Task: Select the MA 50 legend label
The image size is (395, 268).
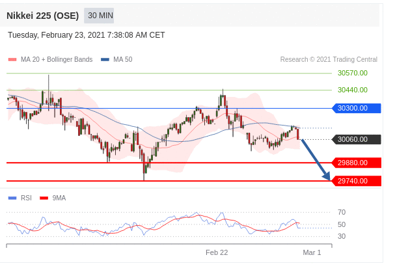Action: (x=123, y=59)
